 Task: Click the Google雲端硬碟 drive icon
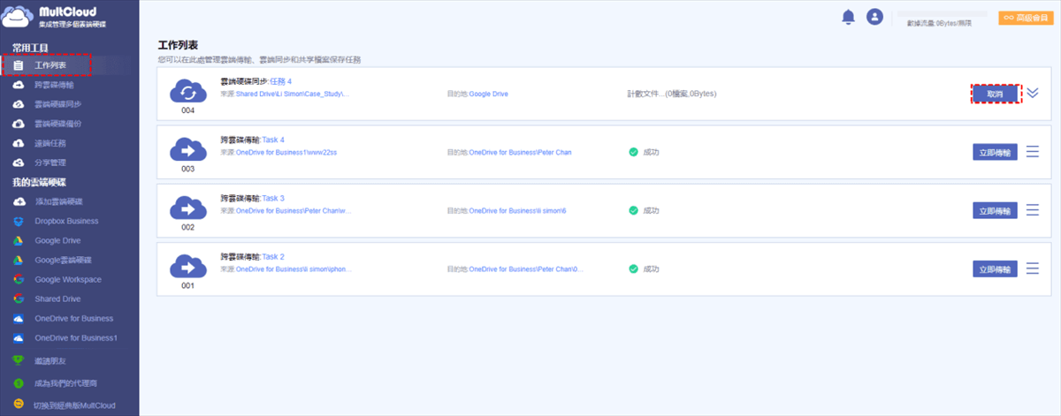18,260
